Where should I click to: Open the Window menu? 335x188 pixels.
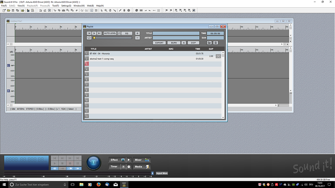(x=79, y=6)
